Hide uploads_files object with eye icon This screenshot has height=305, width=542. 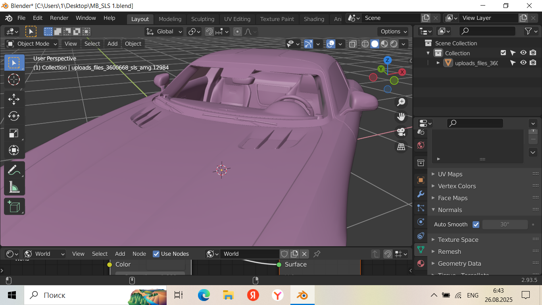[x=523, y=63]
